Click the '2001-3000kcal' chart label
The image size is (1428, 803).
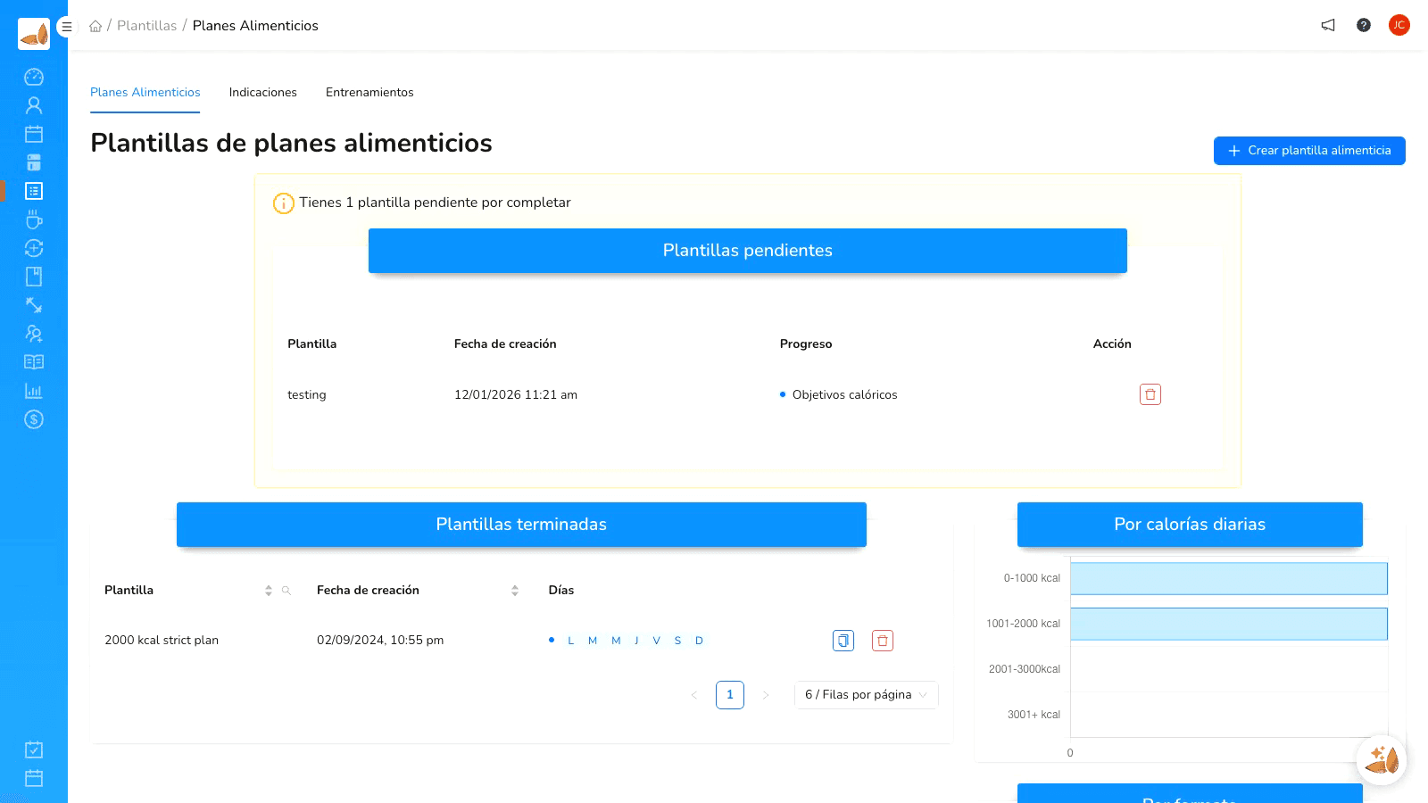pyautogui.click(x=1025, y=669)
